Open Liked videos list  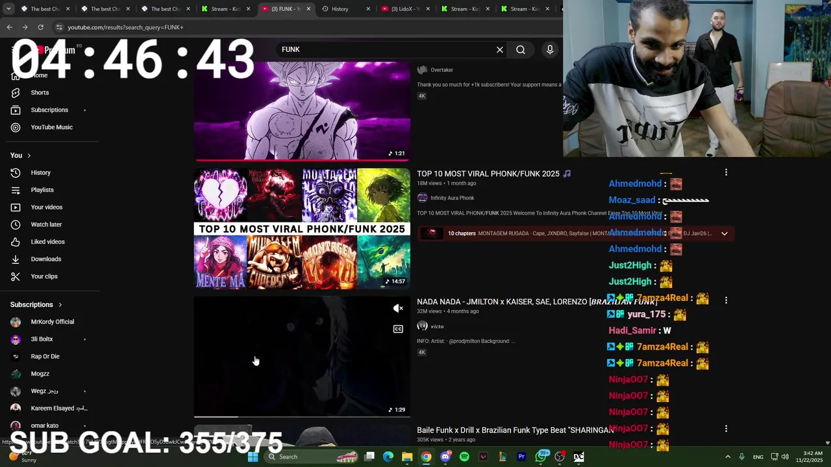click(47, 242)
